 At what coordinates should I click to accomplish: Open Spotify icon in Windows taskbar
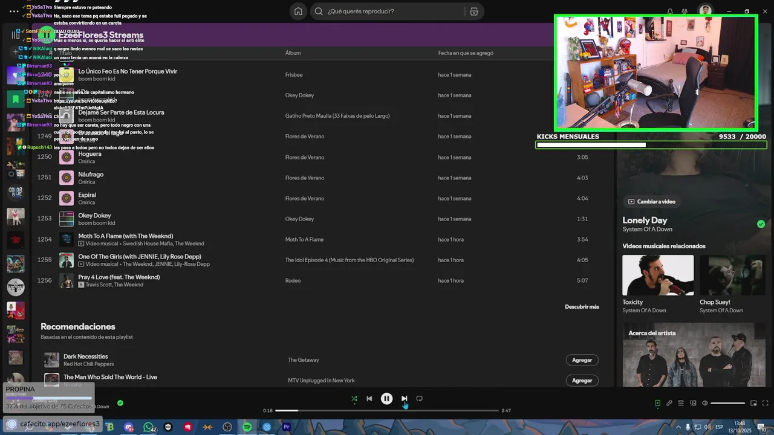click(x=247, y=427)
